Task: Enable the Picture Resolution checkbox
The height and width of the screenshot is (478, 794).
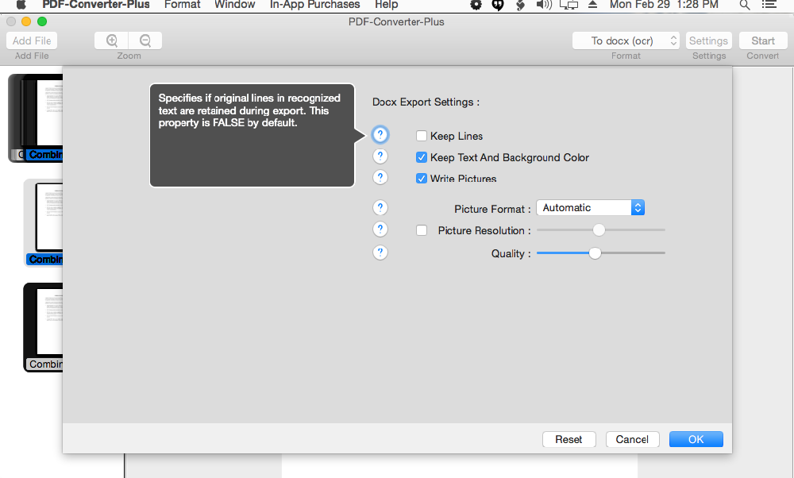Action: (x=422, y=230)
